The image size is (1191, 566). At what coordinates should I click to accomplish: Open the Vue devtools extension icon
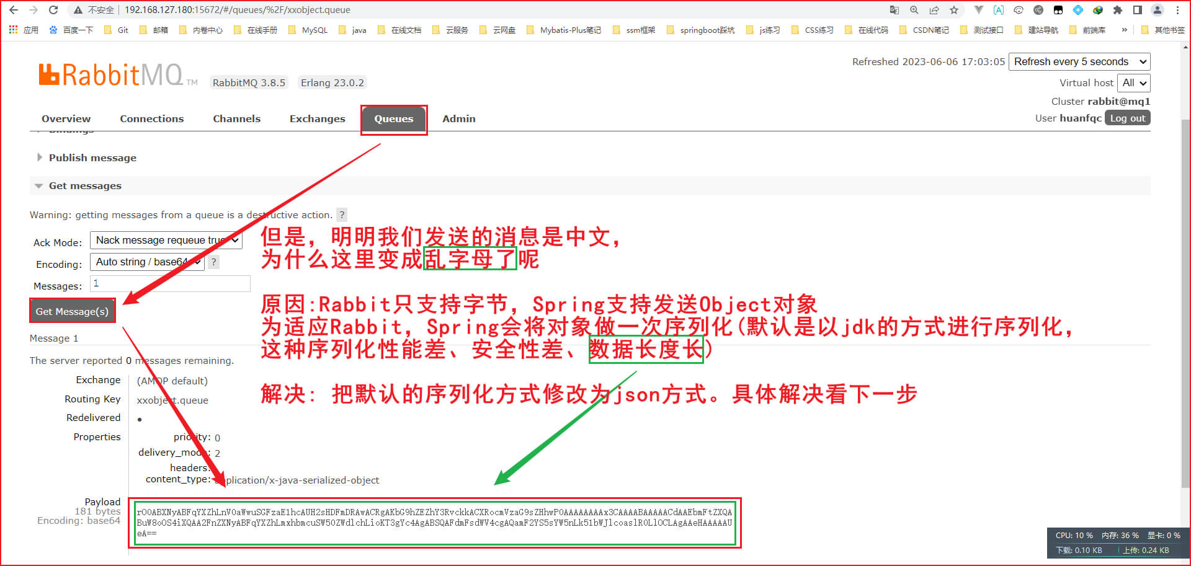[979, 10]
